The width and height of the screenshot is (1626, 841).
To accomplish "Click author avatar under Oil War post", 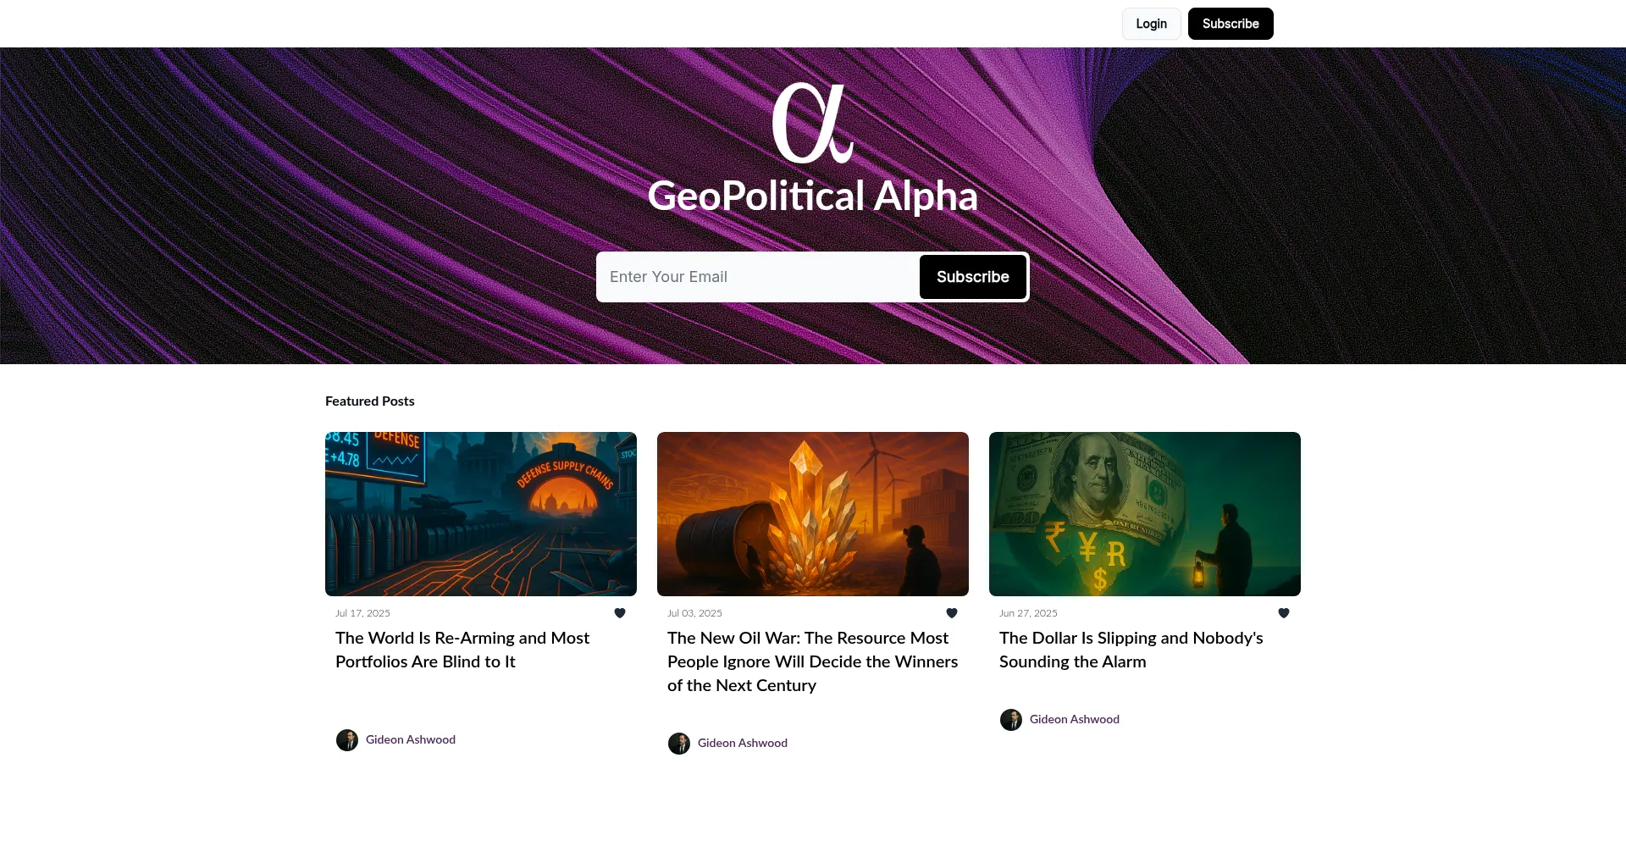I will click(x=679, y=744).
